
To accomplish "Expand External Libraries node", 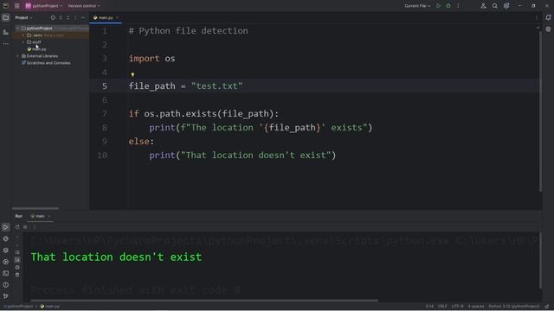I will 17,56.
